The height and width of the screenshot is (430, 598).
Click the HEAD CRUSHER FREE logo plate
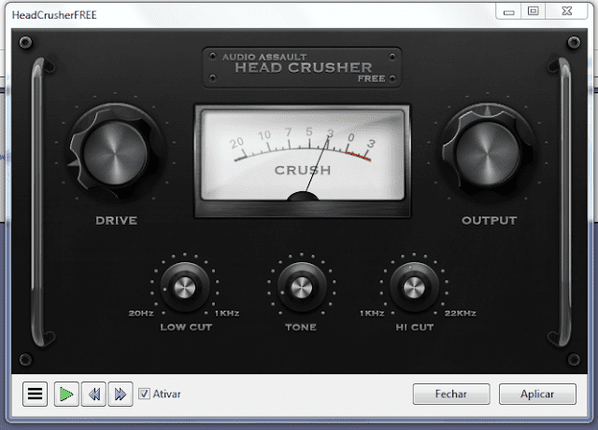(x=302, y=68)
